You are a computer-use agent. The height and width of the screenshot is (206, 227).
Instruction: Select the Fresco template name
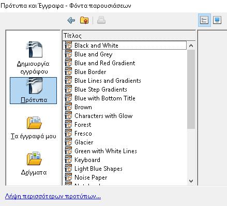point(83,134)
